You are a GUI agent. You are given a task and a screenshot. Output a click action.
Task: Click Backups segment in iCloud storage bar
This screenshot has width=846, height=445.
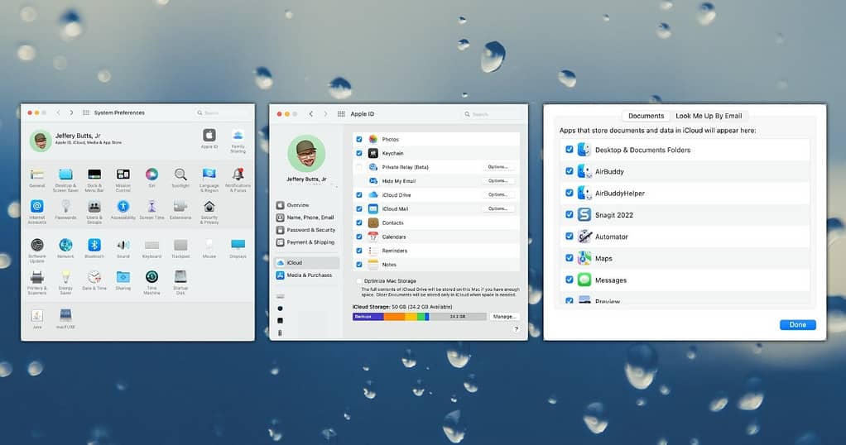368,317
